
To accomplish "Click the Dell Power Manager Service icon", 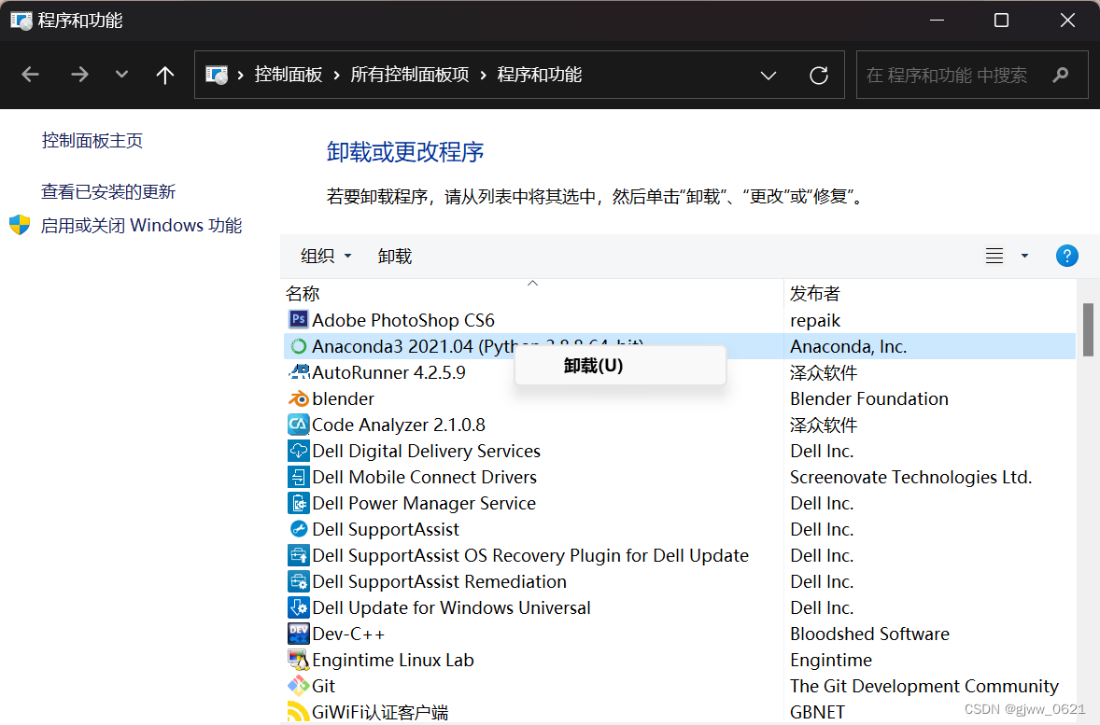I will pyautogui.click(x=298, y=503).
